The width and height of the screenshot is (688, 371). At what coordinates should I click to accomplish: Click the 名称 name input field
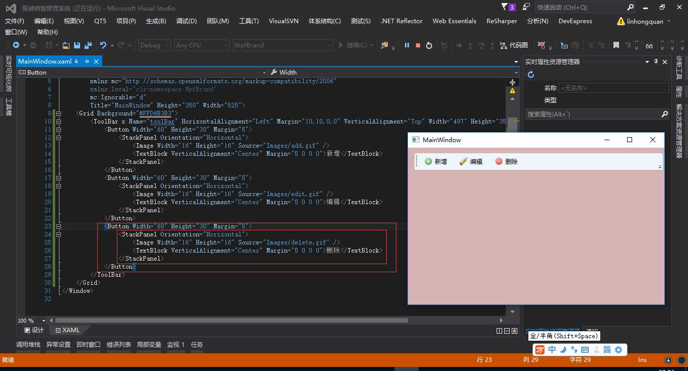(x=613, y=88)
